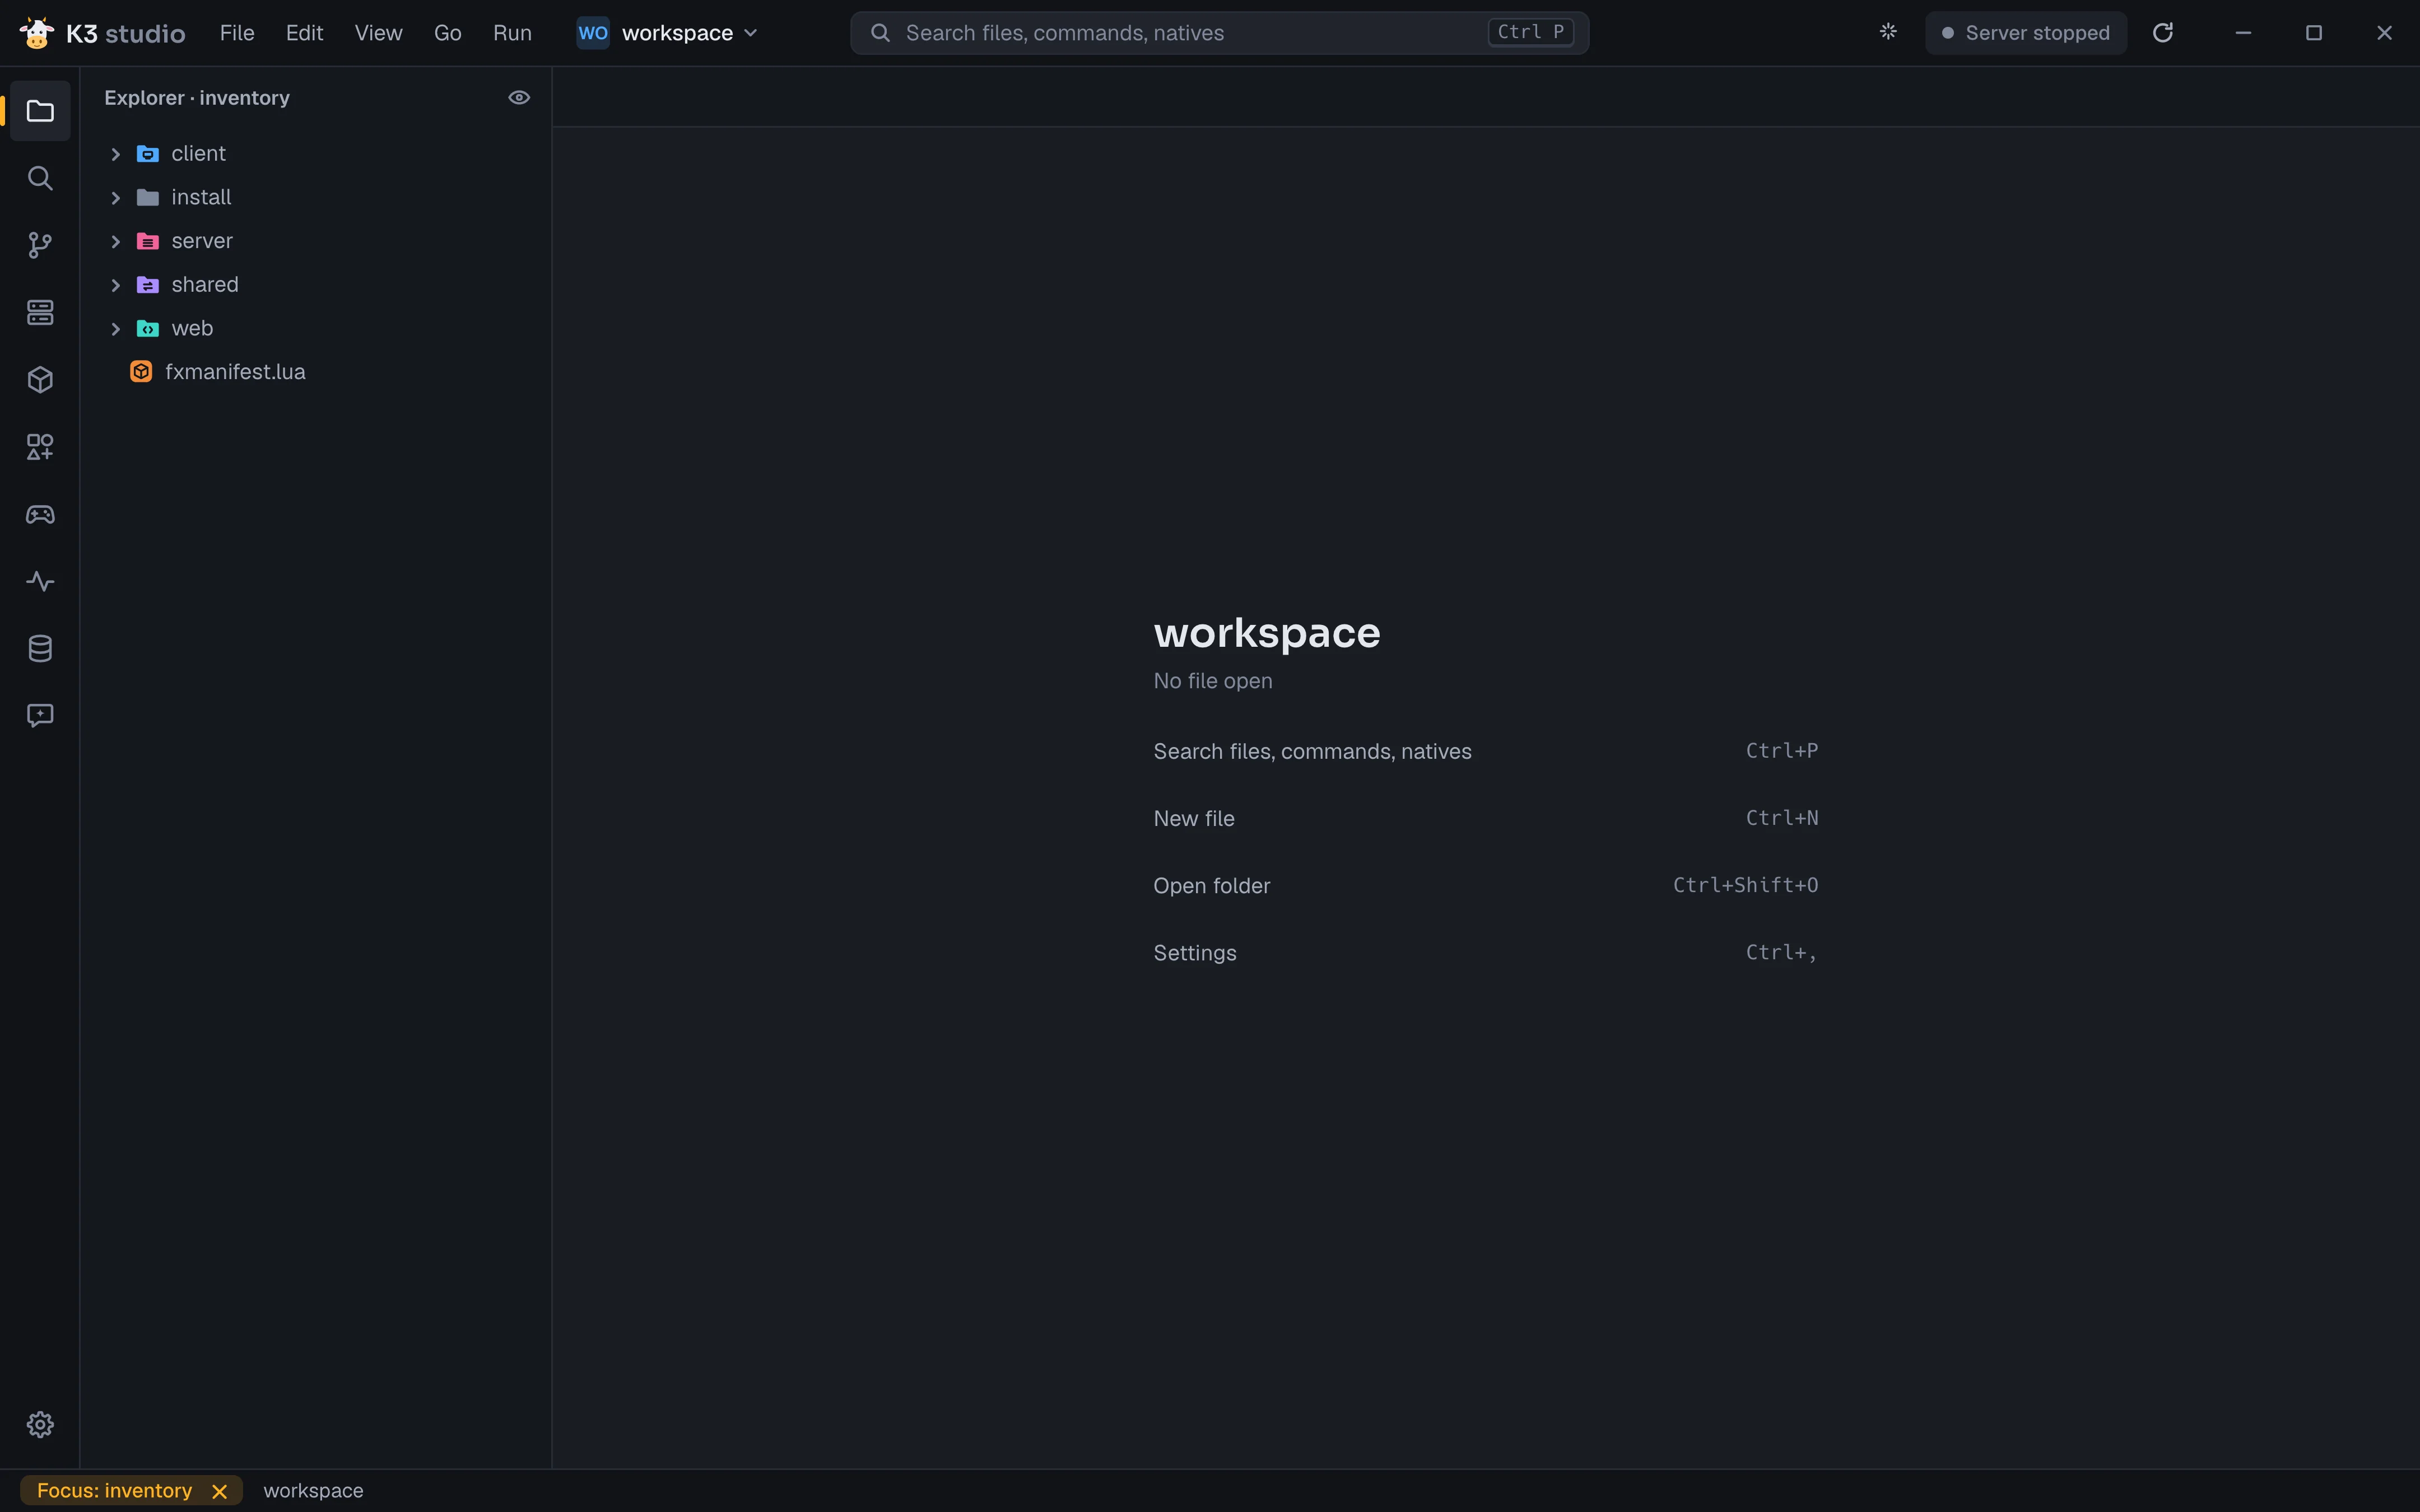Open the chat assistant icon in sidebar
Screen dimensions: 2420x1512
point(40,715)
